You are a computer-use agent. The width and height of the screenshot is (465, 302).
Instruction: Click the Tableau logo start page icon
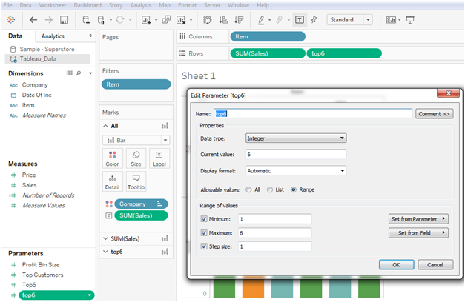point(11,19)
